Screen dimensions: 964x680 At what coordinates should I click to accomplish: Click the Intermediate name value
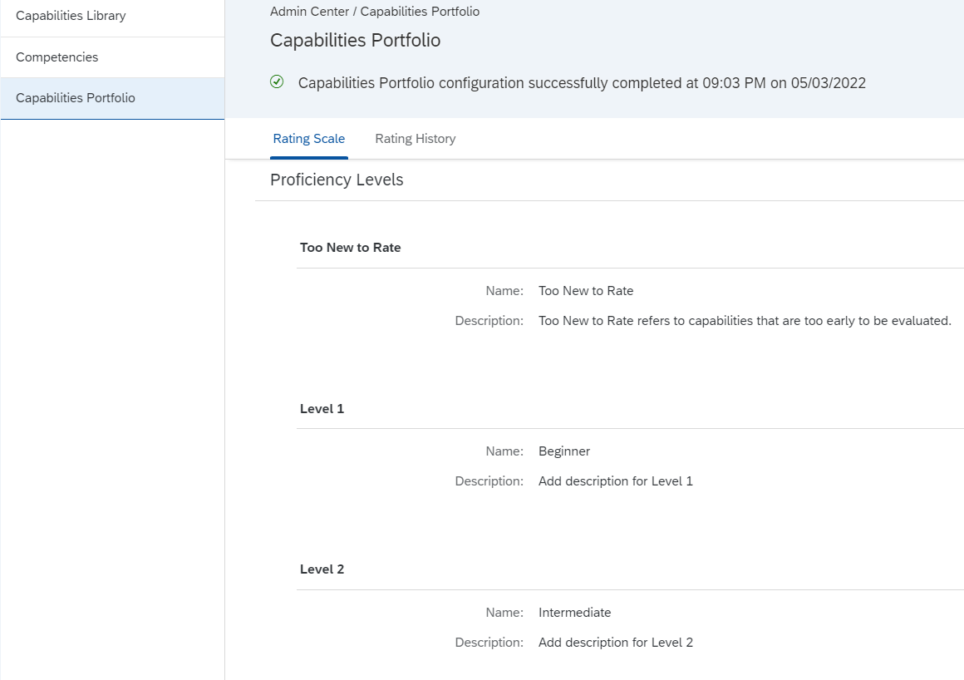click(x=575, y=613)
